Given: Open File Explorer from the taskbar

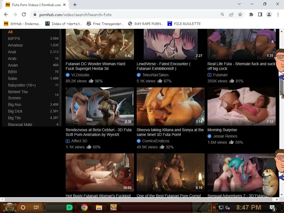Looking at the screenshot, I should (99, 207).
